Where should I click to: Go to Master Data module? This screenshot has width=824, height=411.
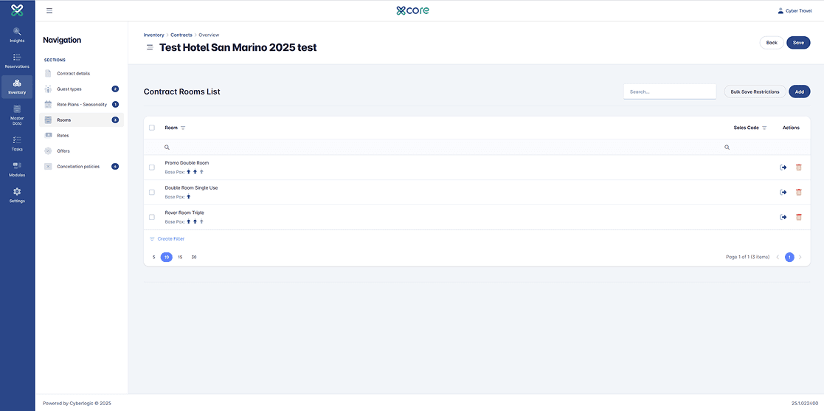point(17,114)
